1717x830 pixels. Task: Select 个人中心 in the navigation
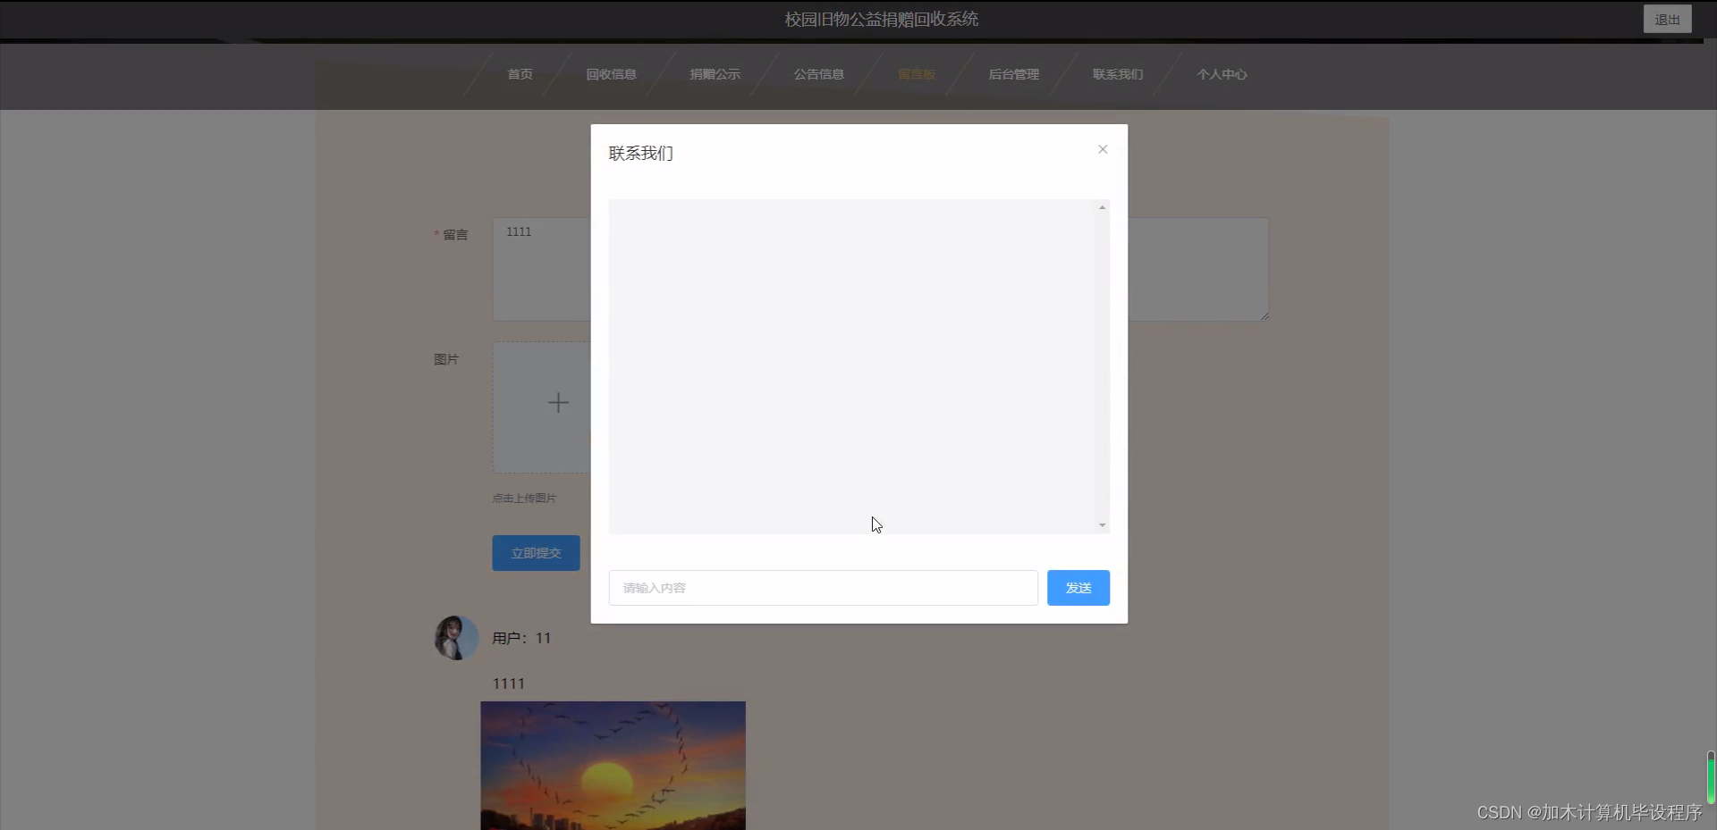[x=1222, y=74]
